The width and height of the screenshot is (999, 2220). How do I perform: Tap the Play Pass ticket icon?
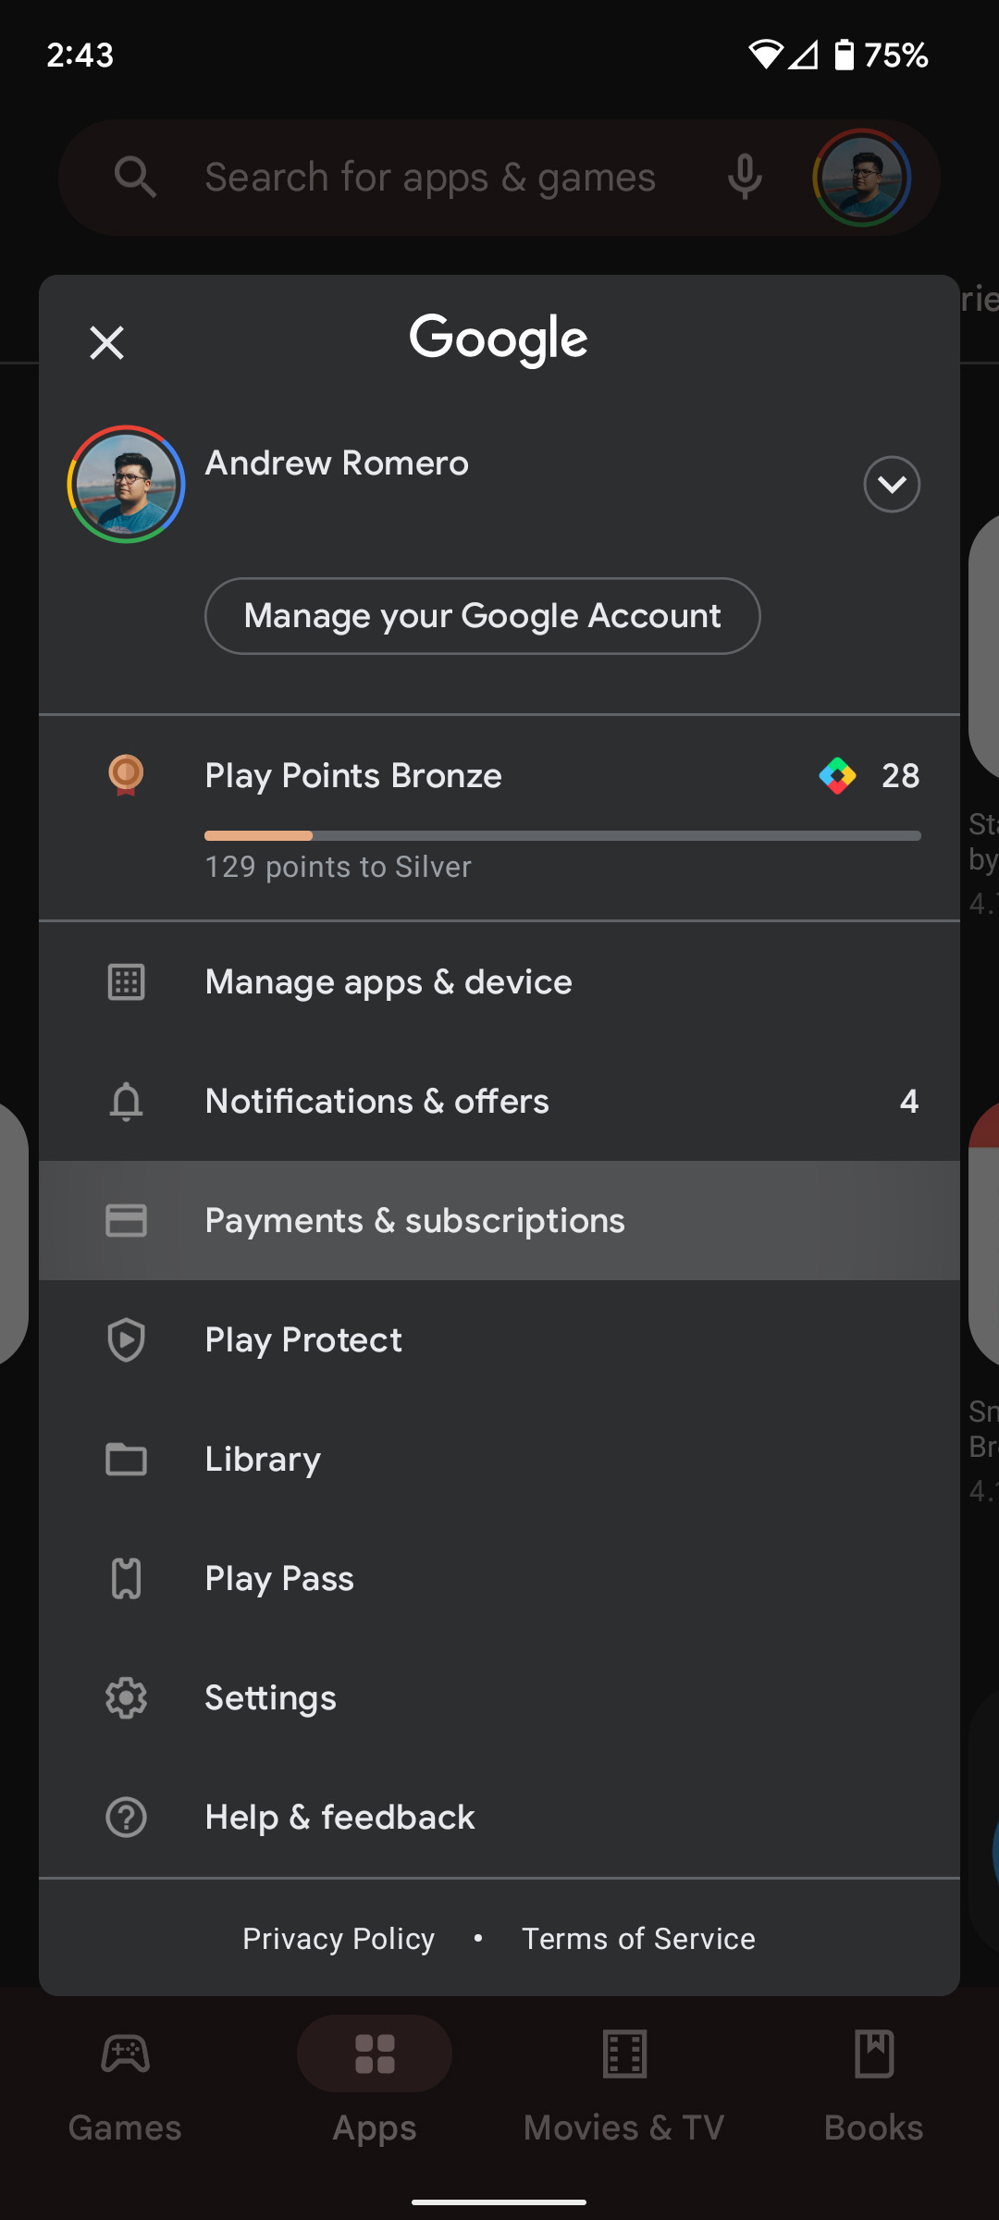pos(126,1579)
